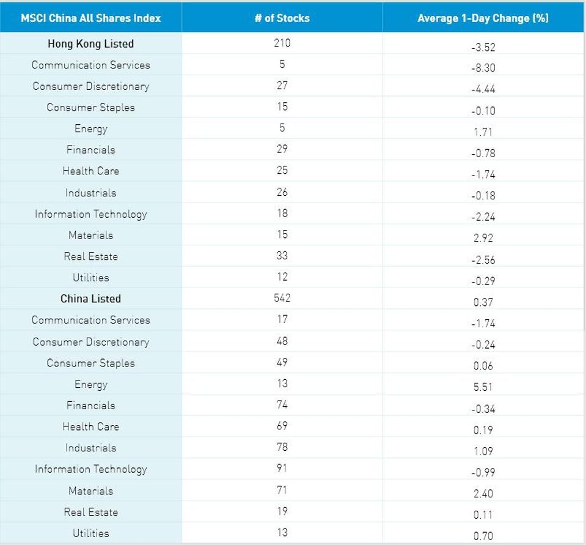Click the 210 stocks count cell
Screen dimensions: 586x545
point(282,43)
